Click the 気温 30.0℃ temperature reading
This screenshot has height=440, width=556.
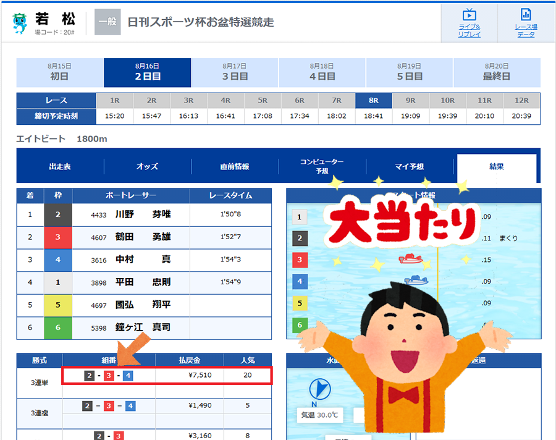[x=320, y=415]
